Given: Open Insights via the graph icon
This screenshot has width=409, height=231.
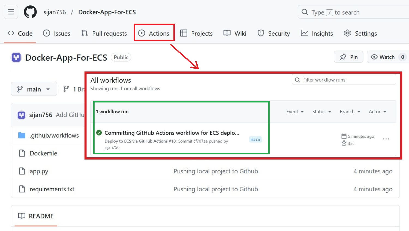Looking at the screenshot, I should click(x=305, y=33).
